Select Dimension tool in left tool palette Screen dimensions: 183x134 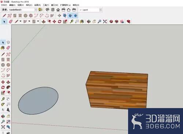click(x=8, y=99)
